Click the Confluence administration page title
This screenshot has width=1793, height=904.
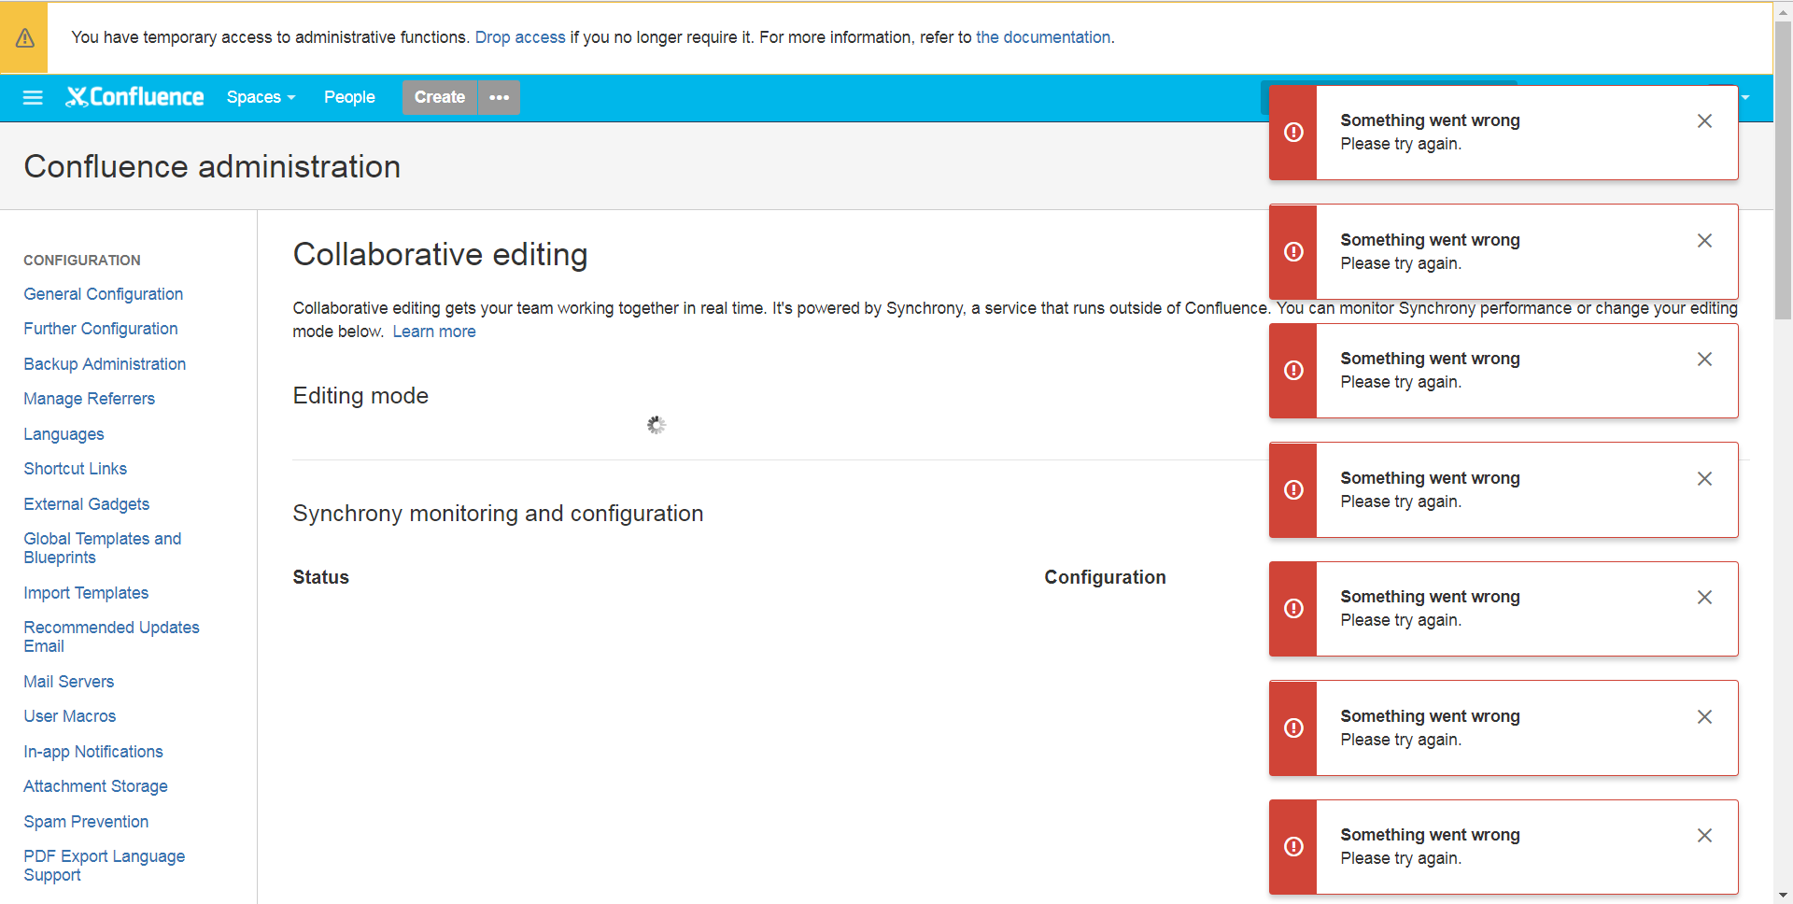click(x=213, y=166)
